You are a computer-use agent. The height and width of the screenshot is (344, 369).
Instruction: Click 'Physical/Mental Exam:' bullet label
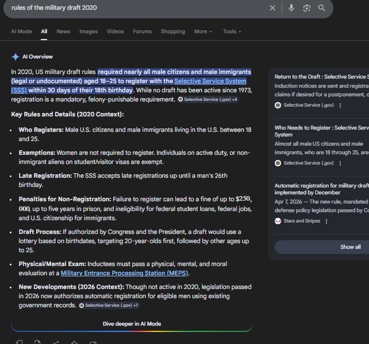[x=52, y=264]
